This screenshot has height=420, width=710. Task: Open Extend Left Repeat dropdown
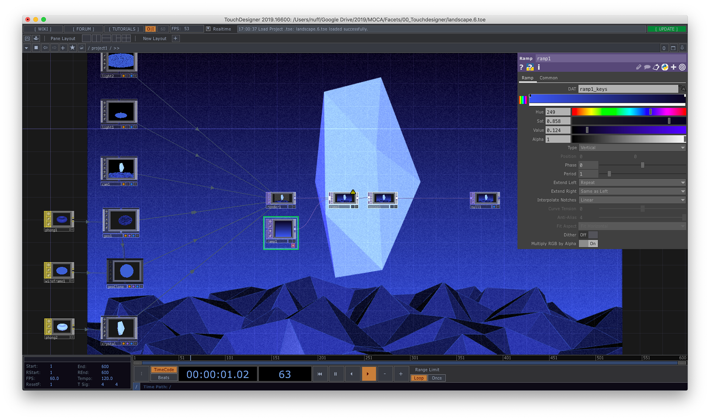pyautogui.click(x=632, y=183)
